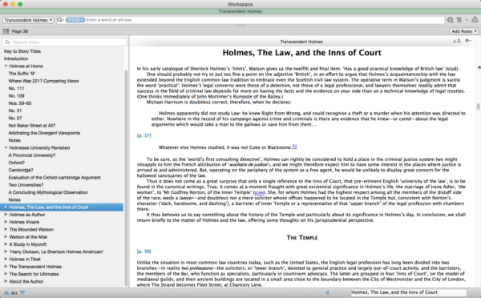481x298 pixels.
Task: Open the gear display settings menu
Action: (468, 41)
